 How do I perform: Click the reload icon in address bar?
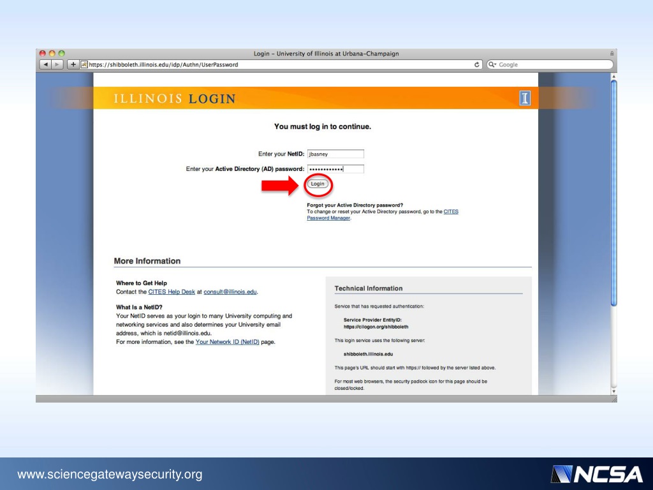pyautogui.click(x=477, y=64)
